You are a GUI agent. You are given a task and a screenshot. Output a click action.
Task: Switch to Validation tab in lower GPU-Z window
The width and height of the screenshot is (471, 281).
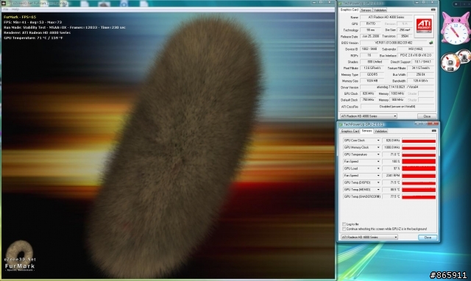coord(381,131)
